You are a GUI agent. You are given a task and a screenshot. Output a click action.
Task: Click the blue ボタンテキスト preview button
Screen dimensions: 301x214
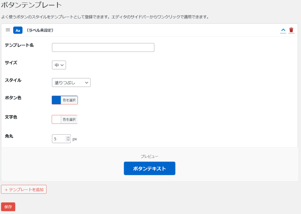coord(149,168)
